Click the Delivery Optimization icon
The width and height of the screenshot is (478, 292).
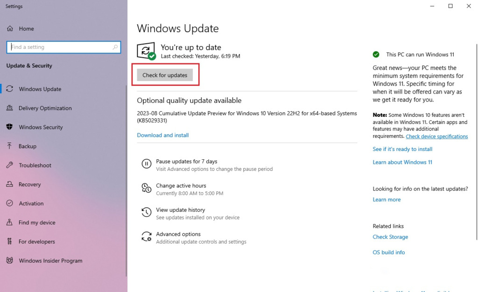(9, 108)
